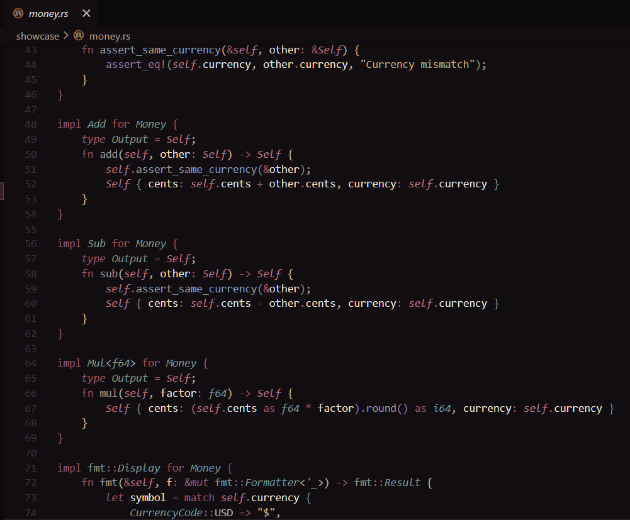Click Sub in 'impl Sub for Money'
The width and height of the screenshot is (630, 520).
96,244
